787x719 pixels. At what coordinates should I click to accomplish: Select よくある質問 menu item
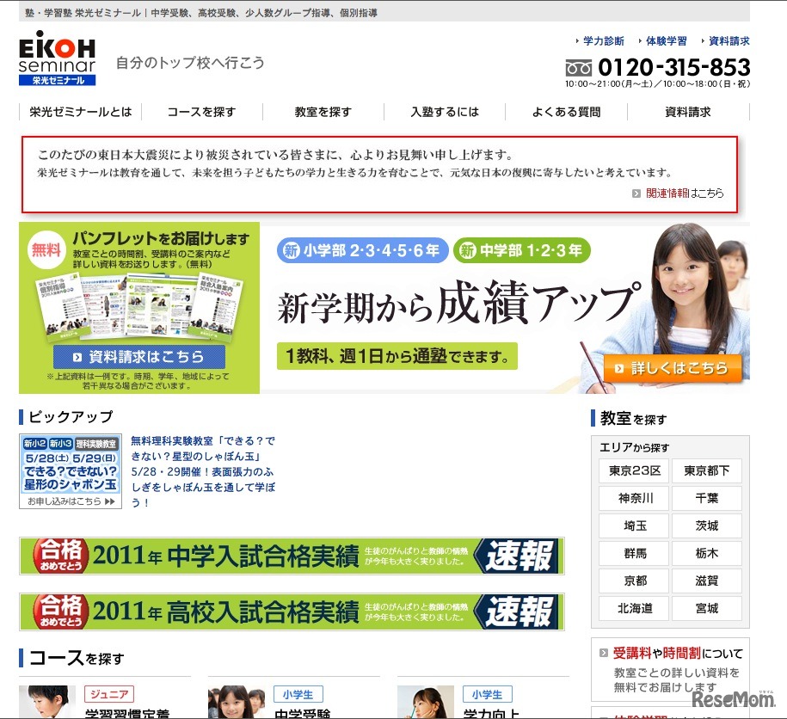click(x=566, y=112)
